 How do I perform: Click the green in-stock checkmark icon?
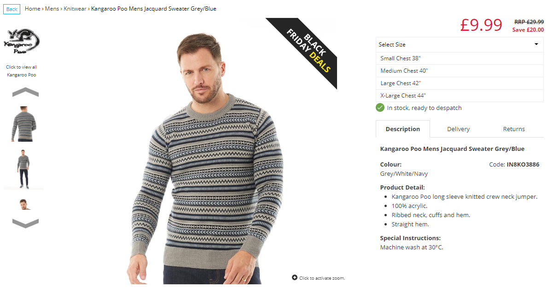(x=380, y=108)
